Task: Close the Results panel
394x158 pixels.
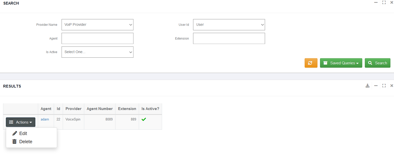Action: [391, 86]
